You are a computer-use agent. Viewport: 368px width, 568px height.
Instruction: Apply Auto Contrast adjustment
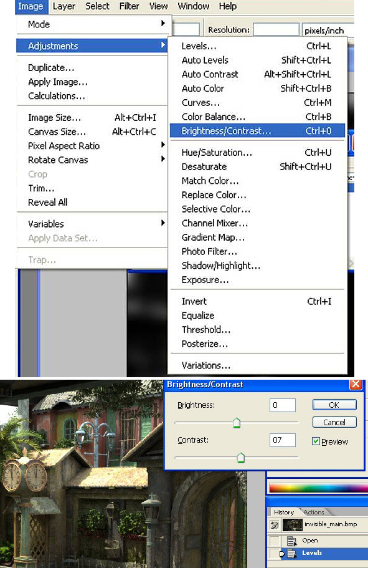point(257,74)
